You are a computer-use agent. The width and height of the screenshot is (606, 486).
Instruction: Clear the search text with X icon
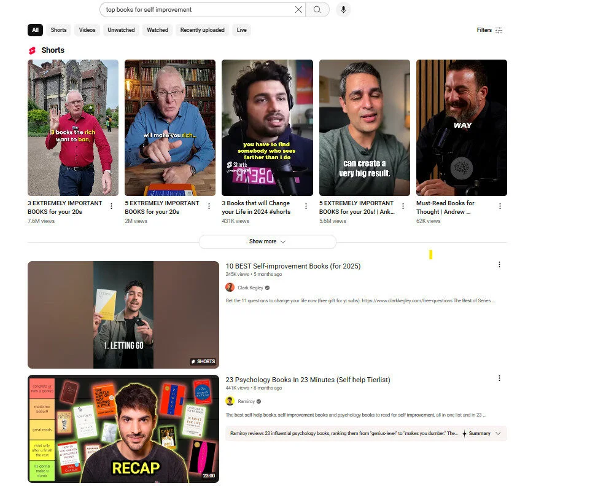[x=298, y=9]
